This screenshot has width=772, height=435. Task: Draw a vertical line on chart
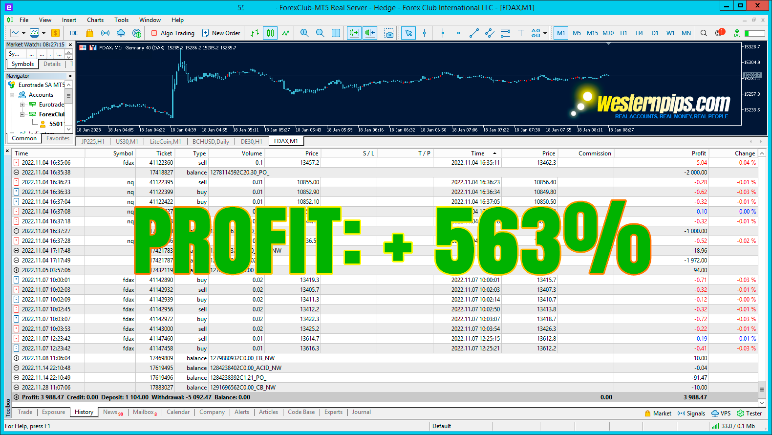pos(443,33)
